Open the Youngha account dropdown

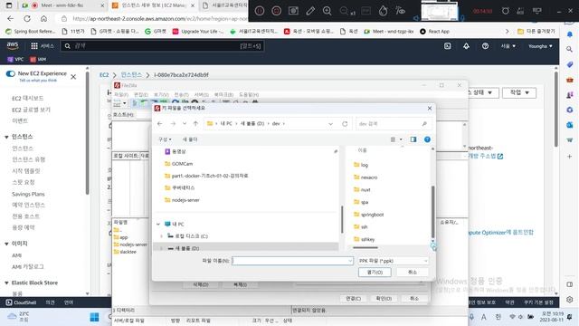540,46
